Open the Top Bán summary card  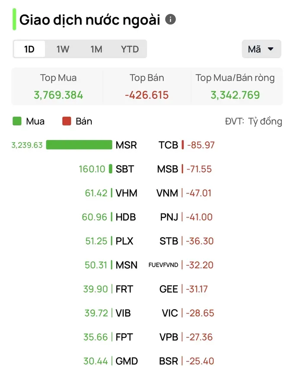[x=147, y=87]
